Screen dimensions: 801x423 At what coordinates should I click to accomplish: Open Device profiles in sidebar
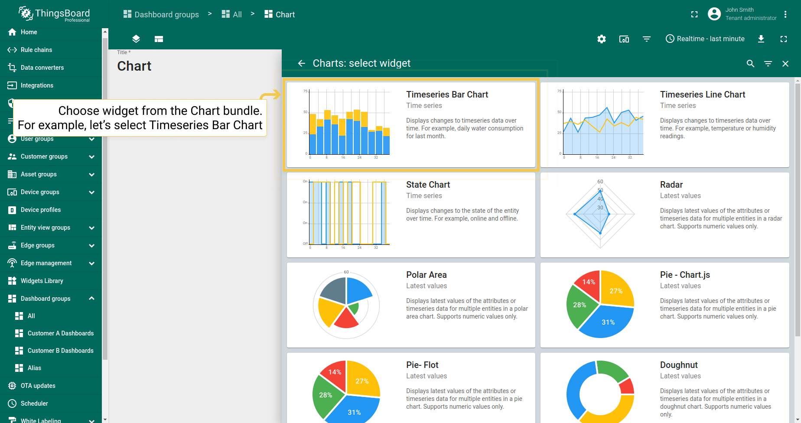pos(51,210)
